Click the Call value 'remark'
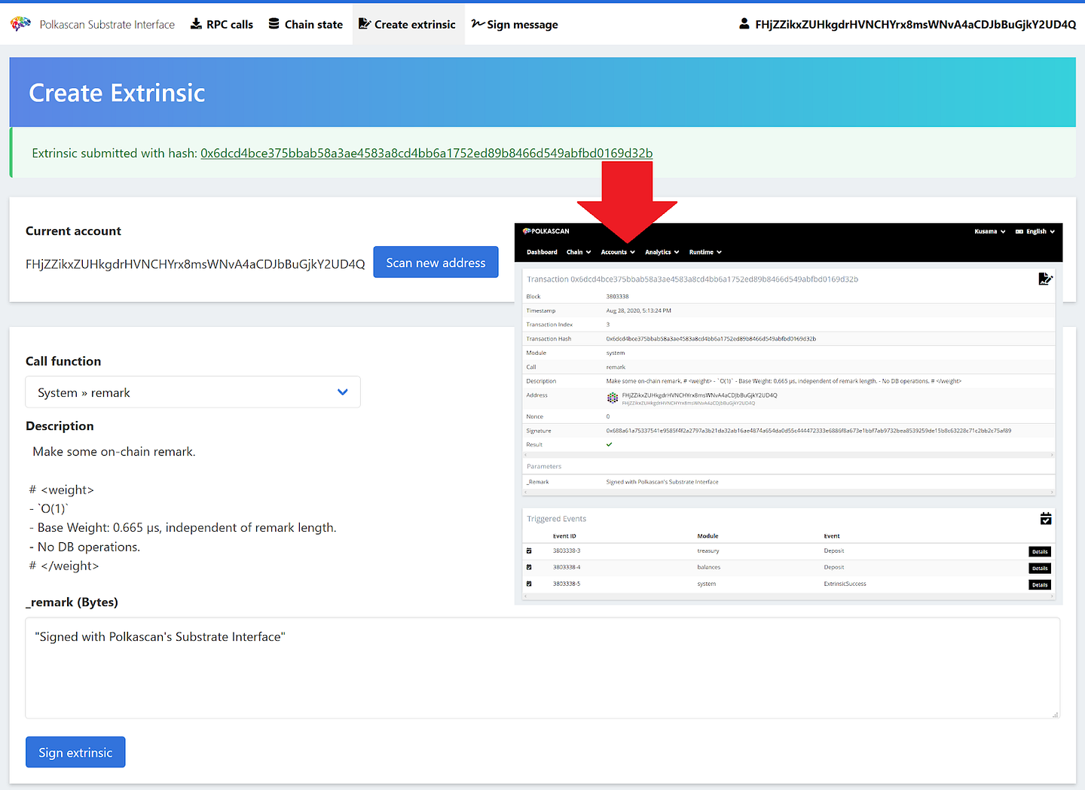Image resolution: width=1085 pixels, height=790 pixels. click(616, 367)
